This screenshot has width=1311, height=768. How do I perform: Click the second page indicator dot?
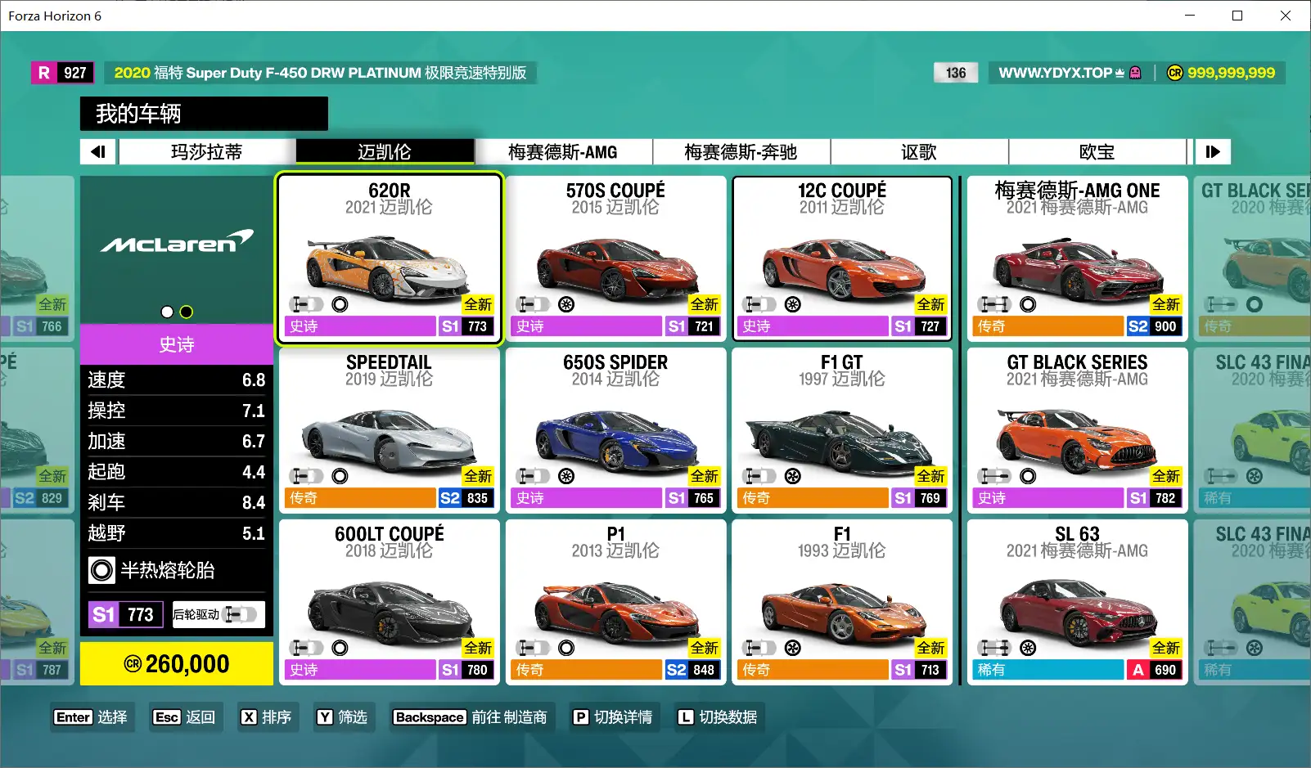(187, 312)
